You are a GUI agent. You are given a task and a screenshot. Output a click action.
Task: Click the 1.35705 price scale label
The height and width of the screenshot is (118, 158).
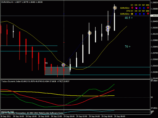click(x=154, y=53)
